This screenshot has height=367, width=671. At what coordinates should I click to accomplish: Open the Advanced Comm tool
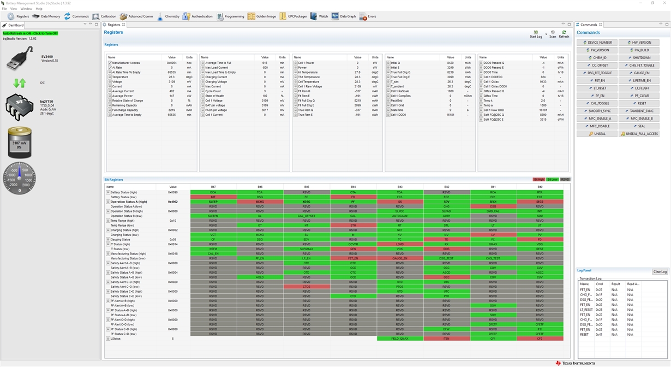[136, 16]
